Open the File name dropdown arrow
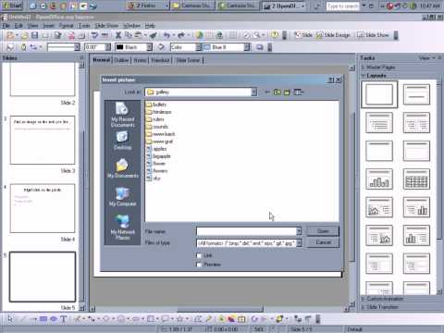Viewport: 444px width, 333px height. tap(299, 231)
